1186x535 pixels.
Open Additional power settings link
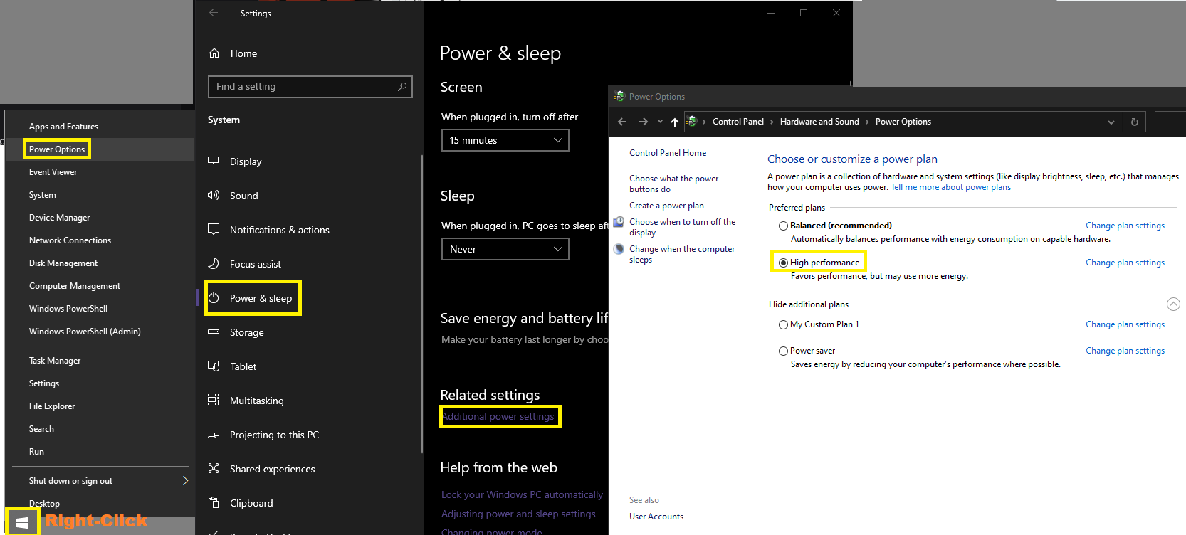[x=498, y=417]
